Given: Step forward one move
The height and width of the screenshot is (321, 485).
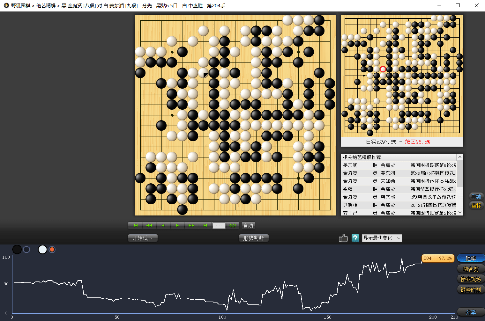Looking at the screenshot, I should tap(177, 226).
